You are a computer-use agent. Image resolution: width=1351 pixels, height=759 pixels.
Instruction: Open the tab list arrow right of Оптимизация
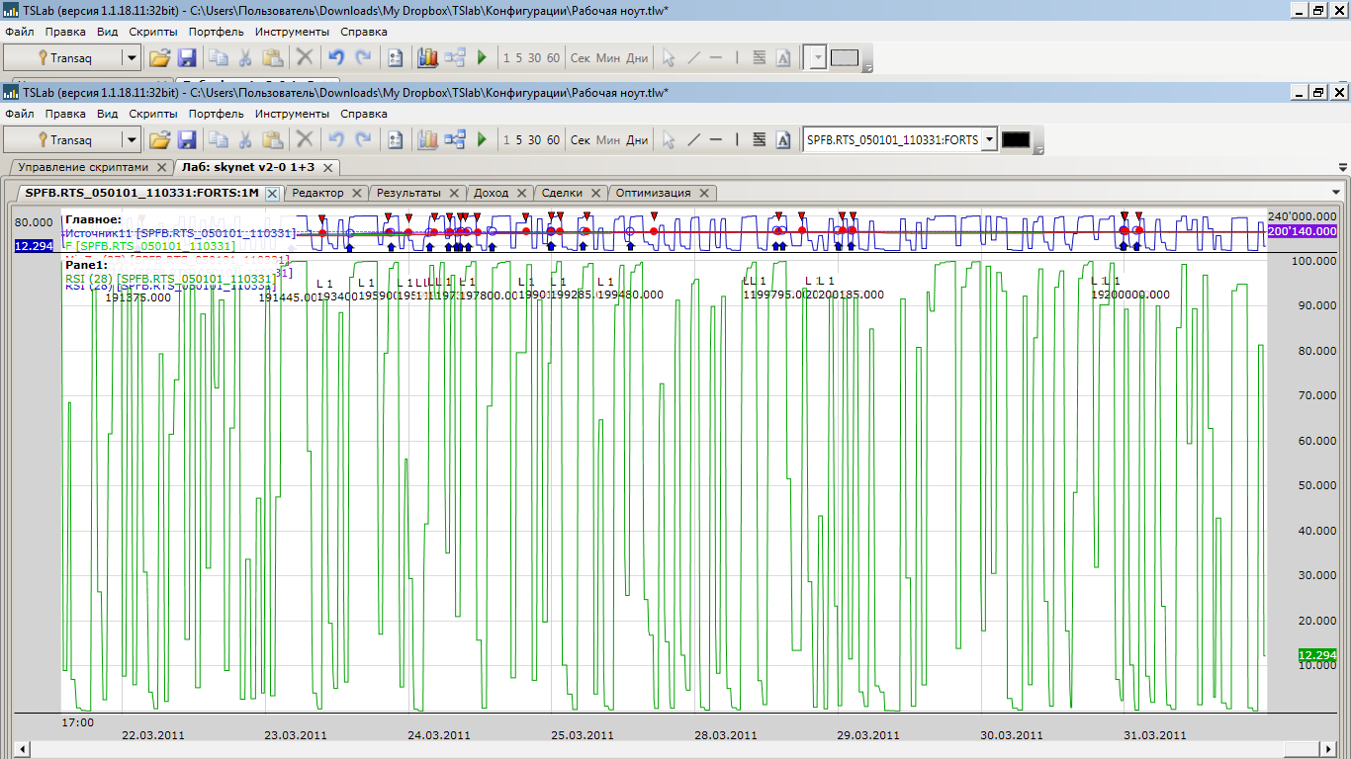tap(1336, 193)
